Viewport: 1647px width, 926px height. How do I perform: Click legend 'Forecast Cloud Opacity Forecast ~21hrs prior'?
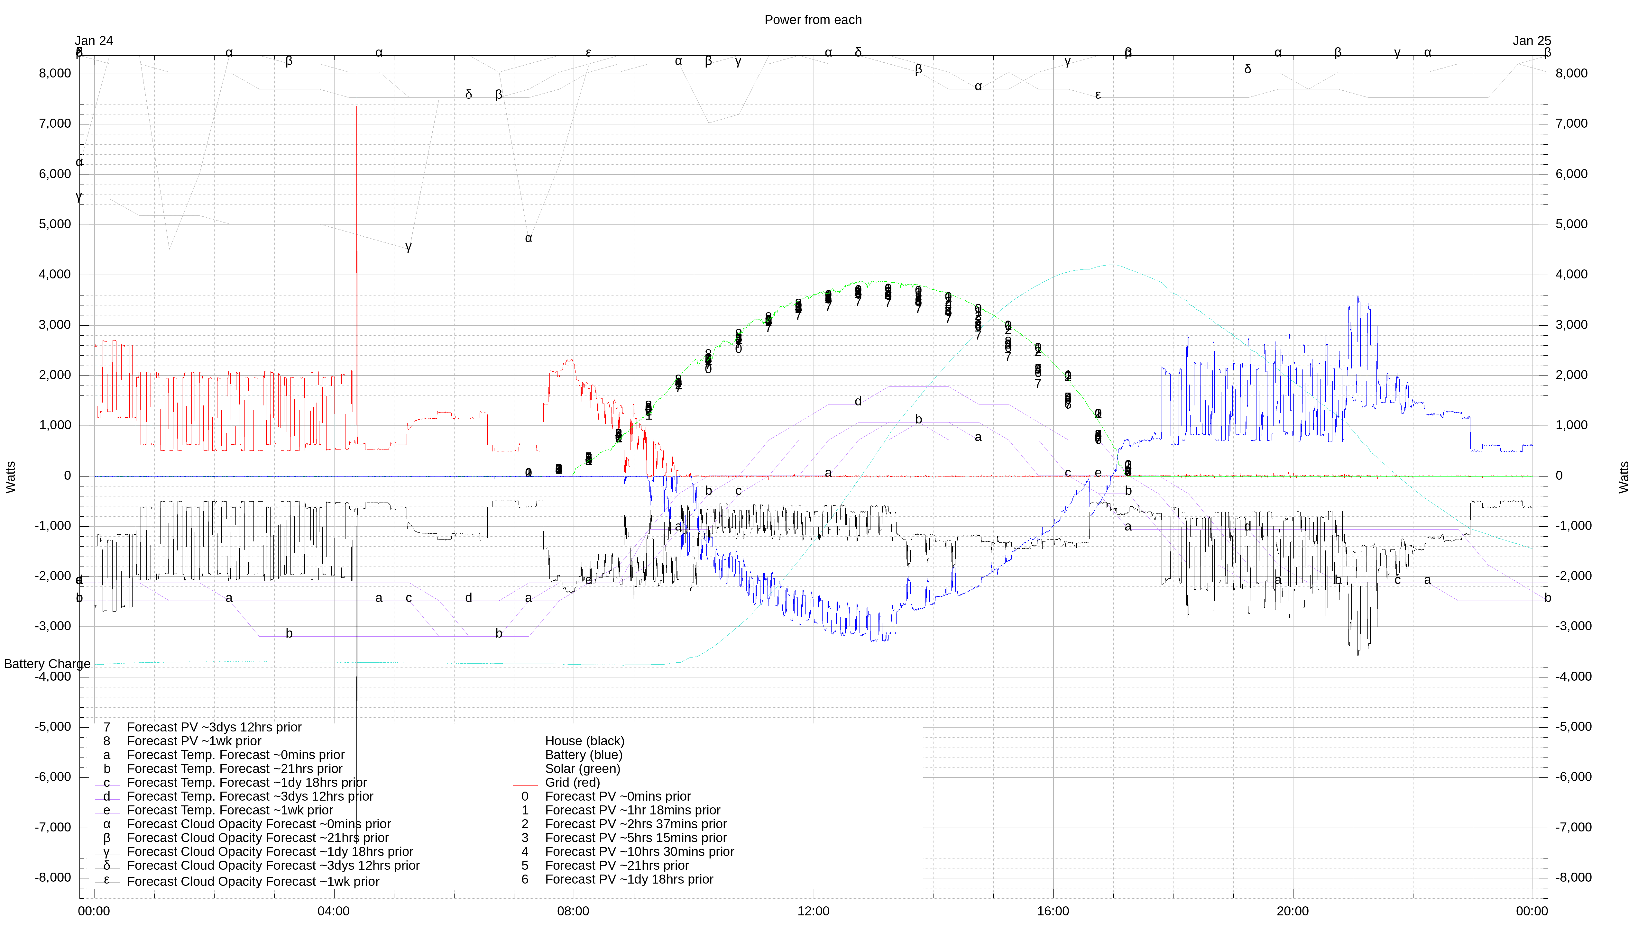pyautogui.click(x=258, y=839)
